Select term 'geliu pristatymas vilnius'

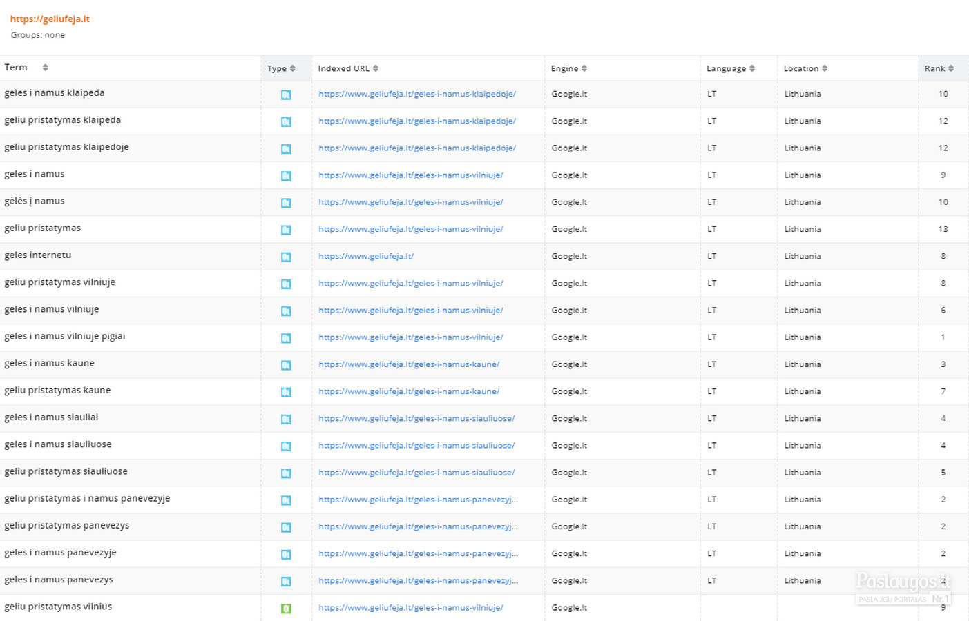tap(58, 607)
